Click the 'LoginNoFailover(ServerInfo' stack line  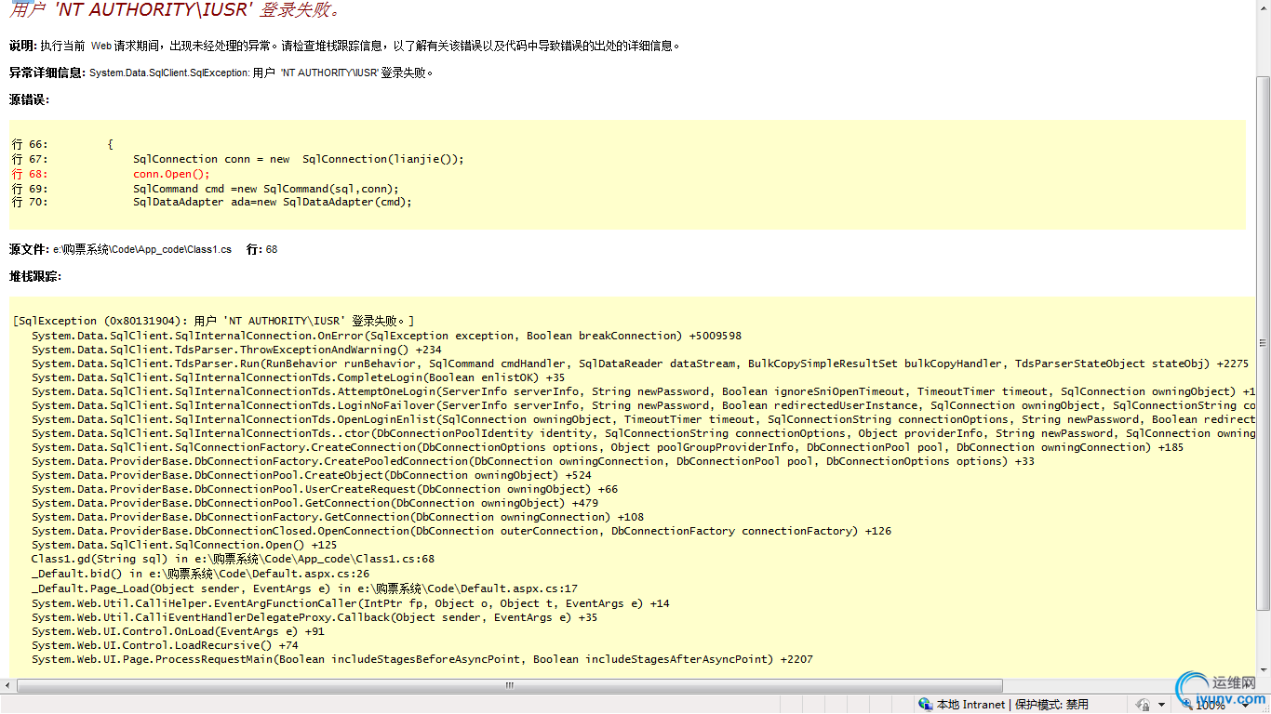coord(644,405)
